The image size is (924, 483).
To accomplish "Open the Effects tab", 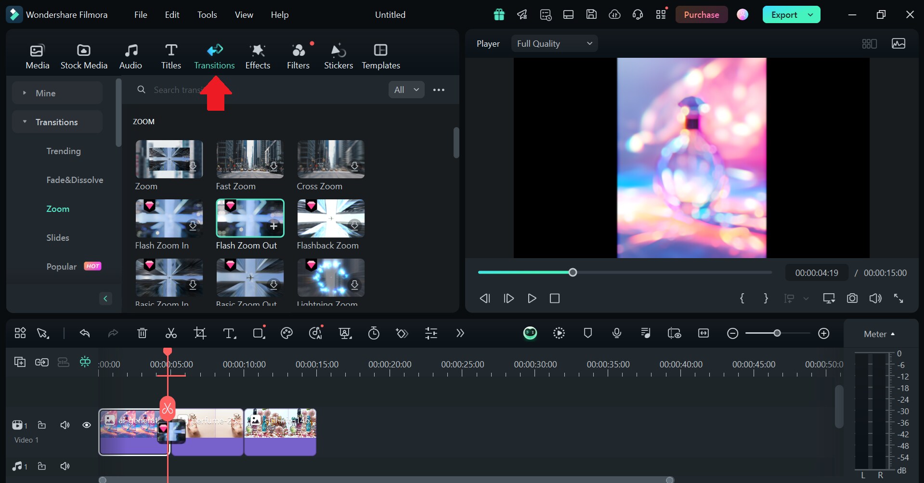I will tap(258, 56).
